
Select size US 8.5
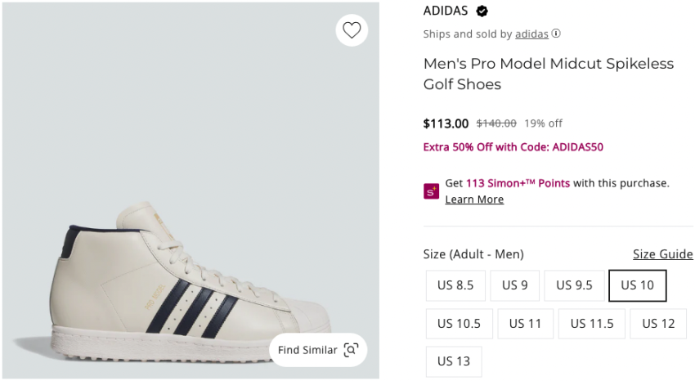(x=455, y=285)
